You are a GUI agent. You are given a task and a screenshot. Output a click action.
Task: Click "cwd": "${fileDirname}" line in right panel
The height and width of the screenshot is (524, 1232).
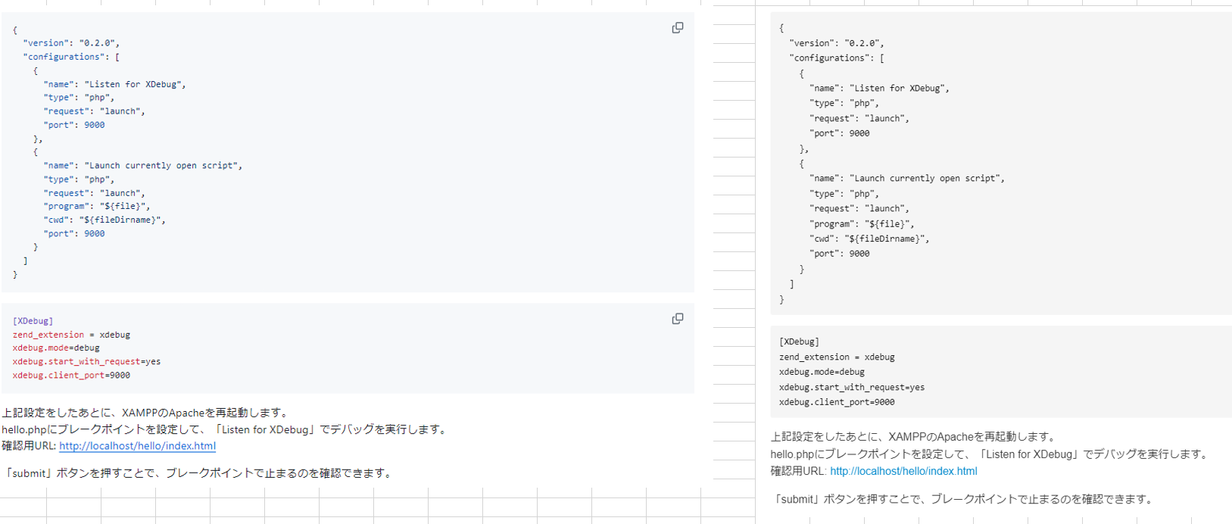click(x=869, y=239)
